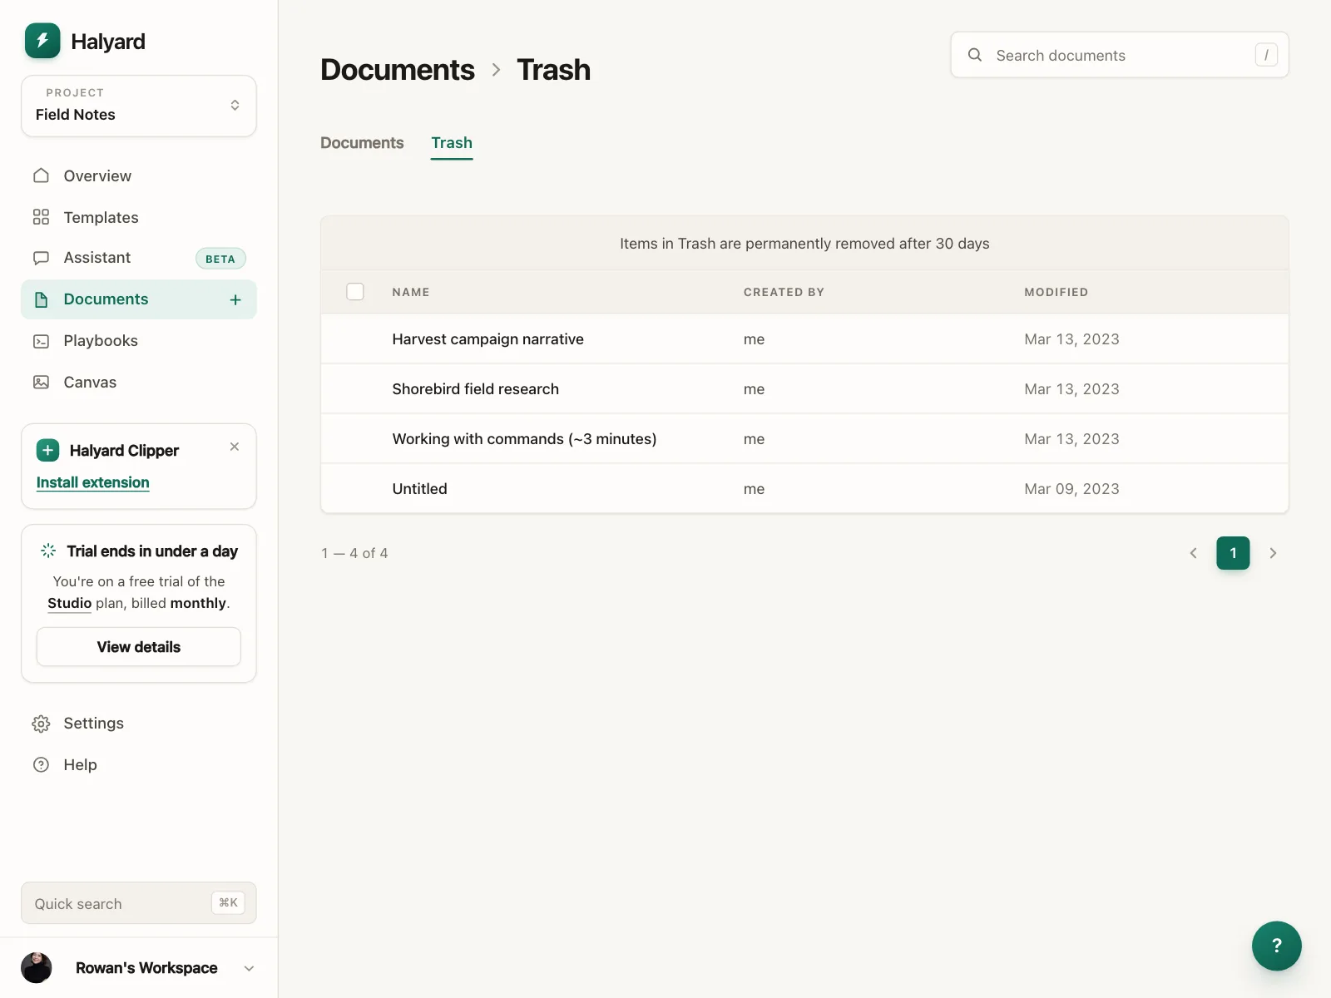Click the BETA badge next to Assistant
This screenshot has width=1331, height=998.
220,259
